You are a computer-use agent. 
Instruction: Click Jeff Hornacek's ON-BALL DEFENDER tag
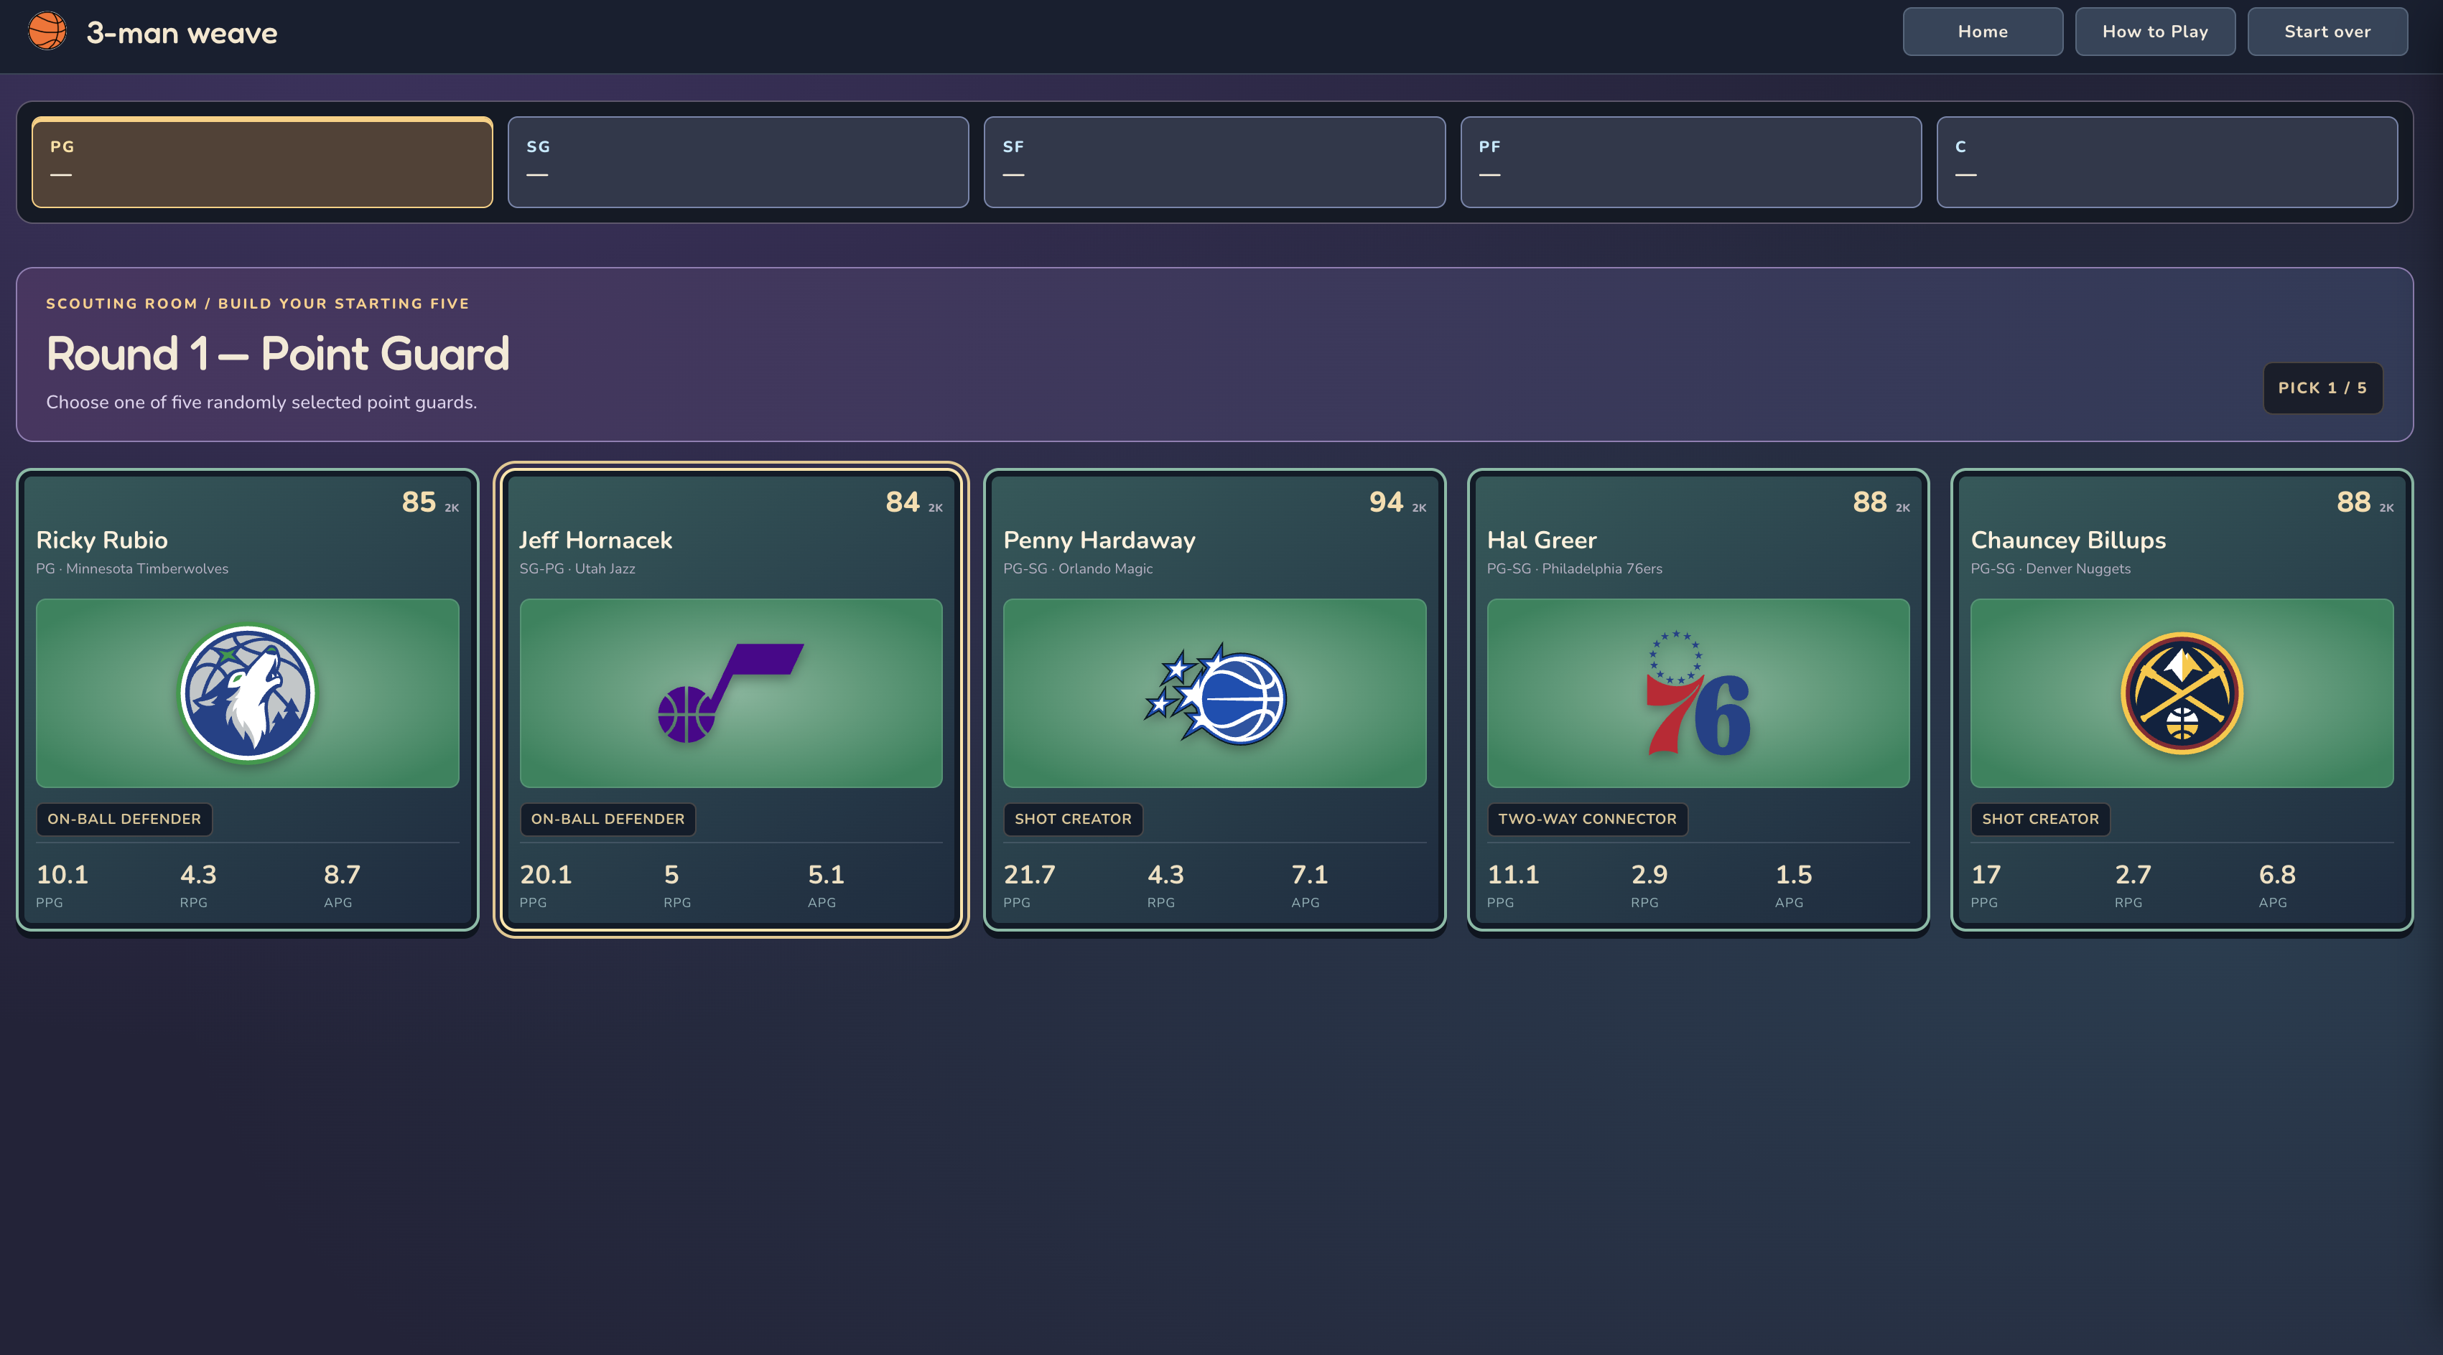coord(608,819)
